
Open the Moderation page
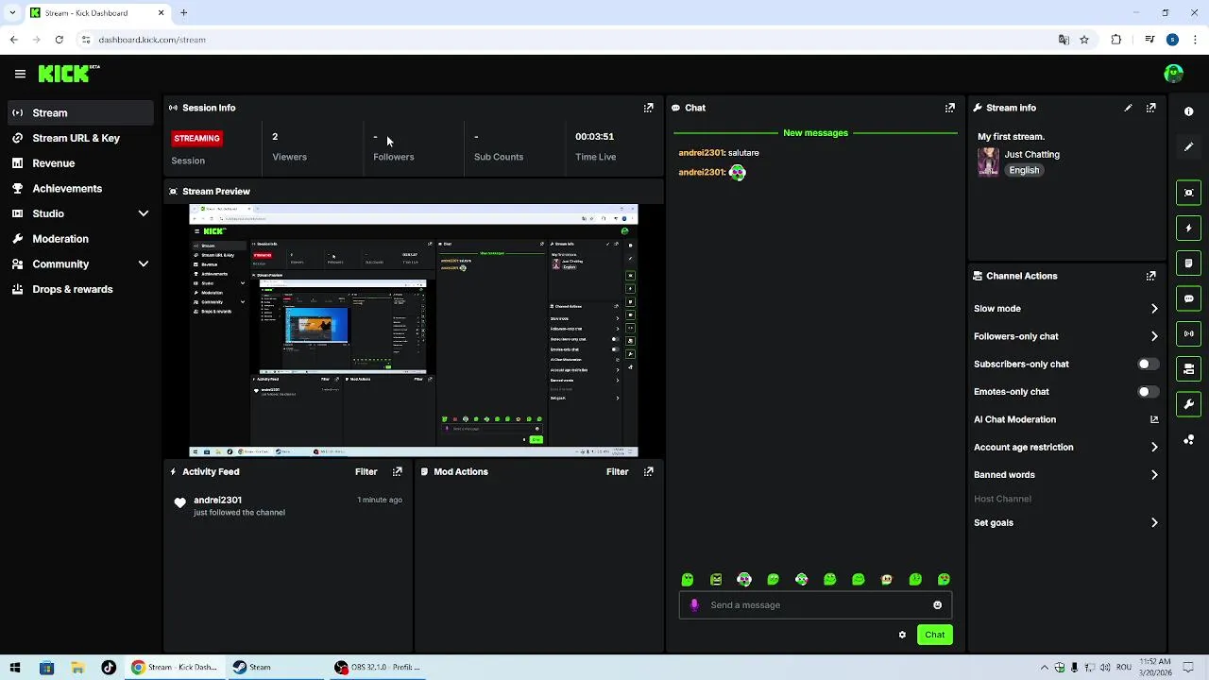79,239
